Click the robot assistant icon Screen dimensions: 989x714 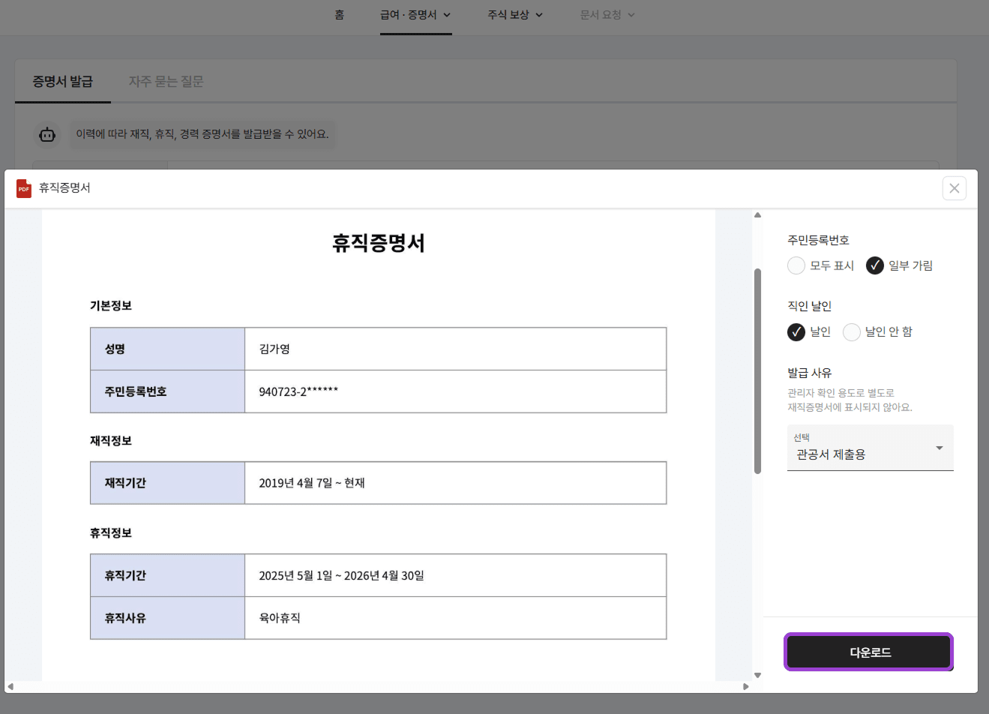pyautogui.click(x=47, y=134)
